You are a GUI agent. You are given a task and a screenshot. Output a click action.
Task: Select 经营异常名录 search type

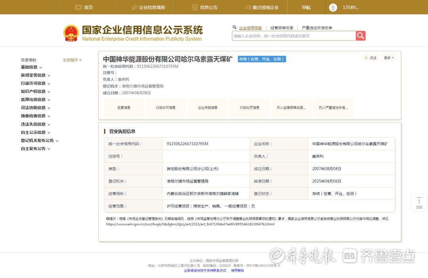click(x=282, y=28)
